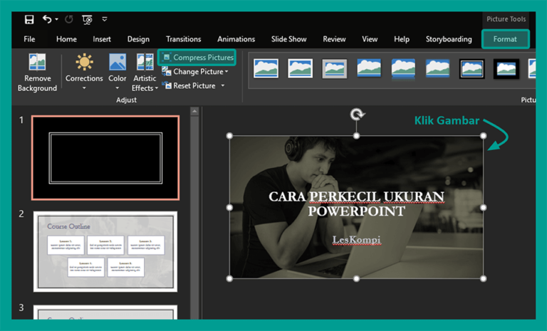The height and width of the screenshot is (331, 547).
Task: Click the LesKompi subtitle text
Action: 356,240
